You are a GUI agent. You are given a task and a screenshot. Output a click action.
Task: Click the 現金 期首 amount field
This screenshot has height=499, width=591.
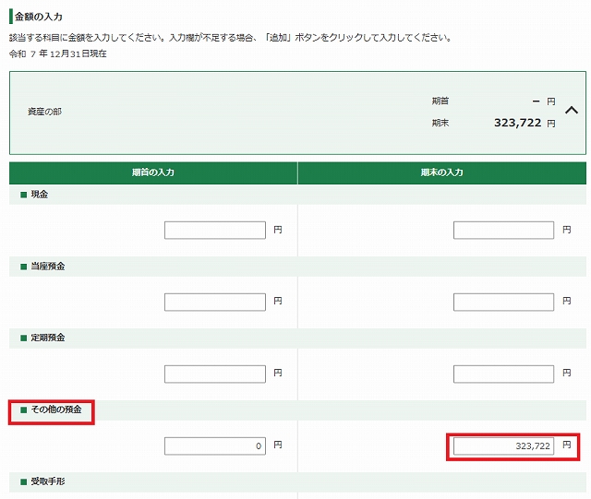click(215, 230)
